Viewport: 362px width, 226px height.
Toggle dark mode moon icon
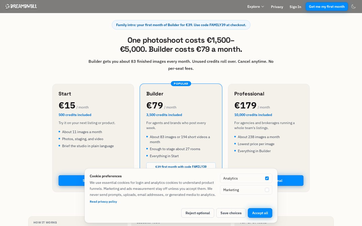coord(353,7)
